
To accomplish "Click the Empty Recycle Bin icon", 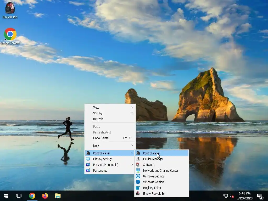I will [x=138, y=193].
